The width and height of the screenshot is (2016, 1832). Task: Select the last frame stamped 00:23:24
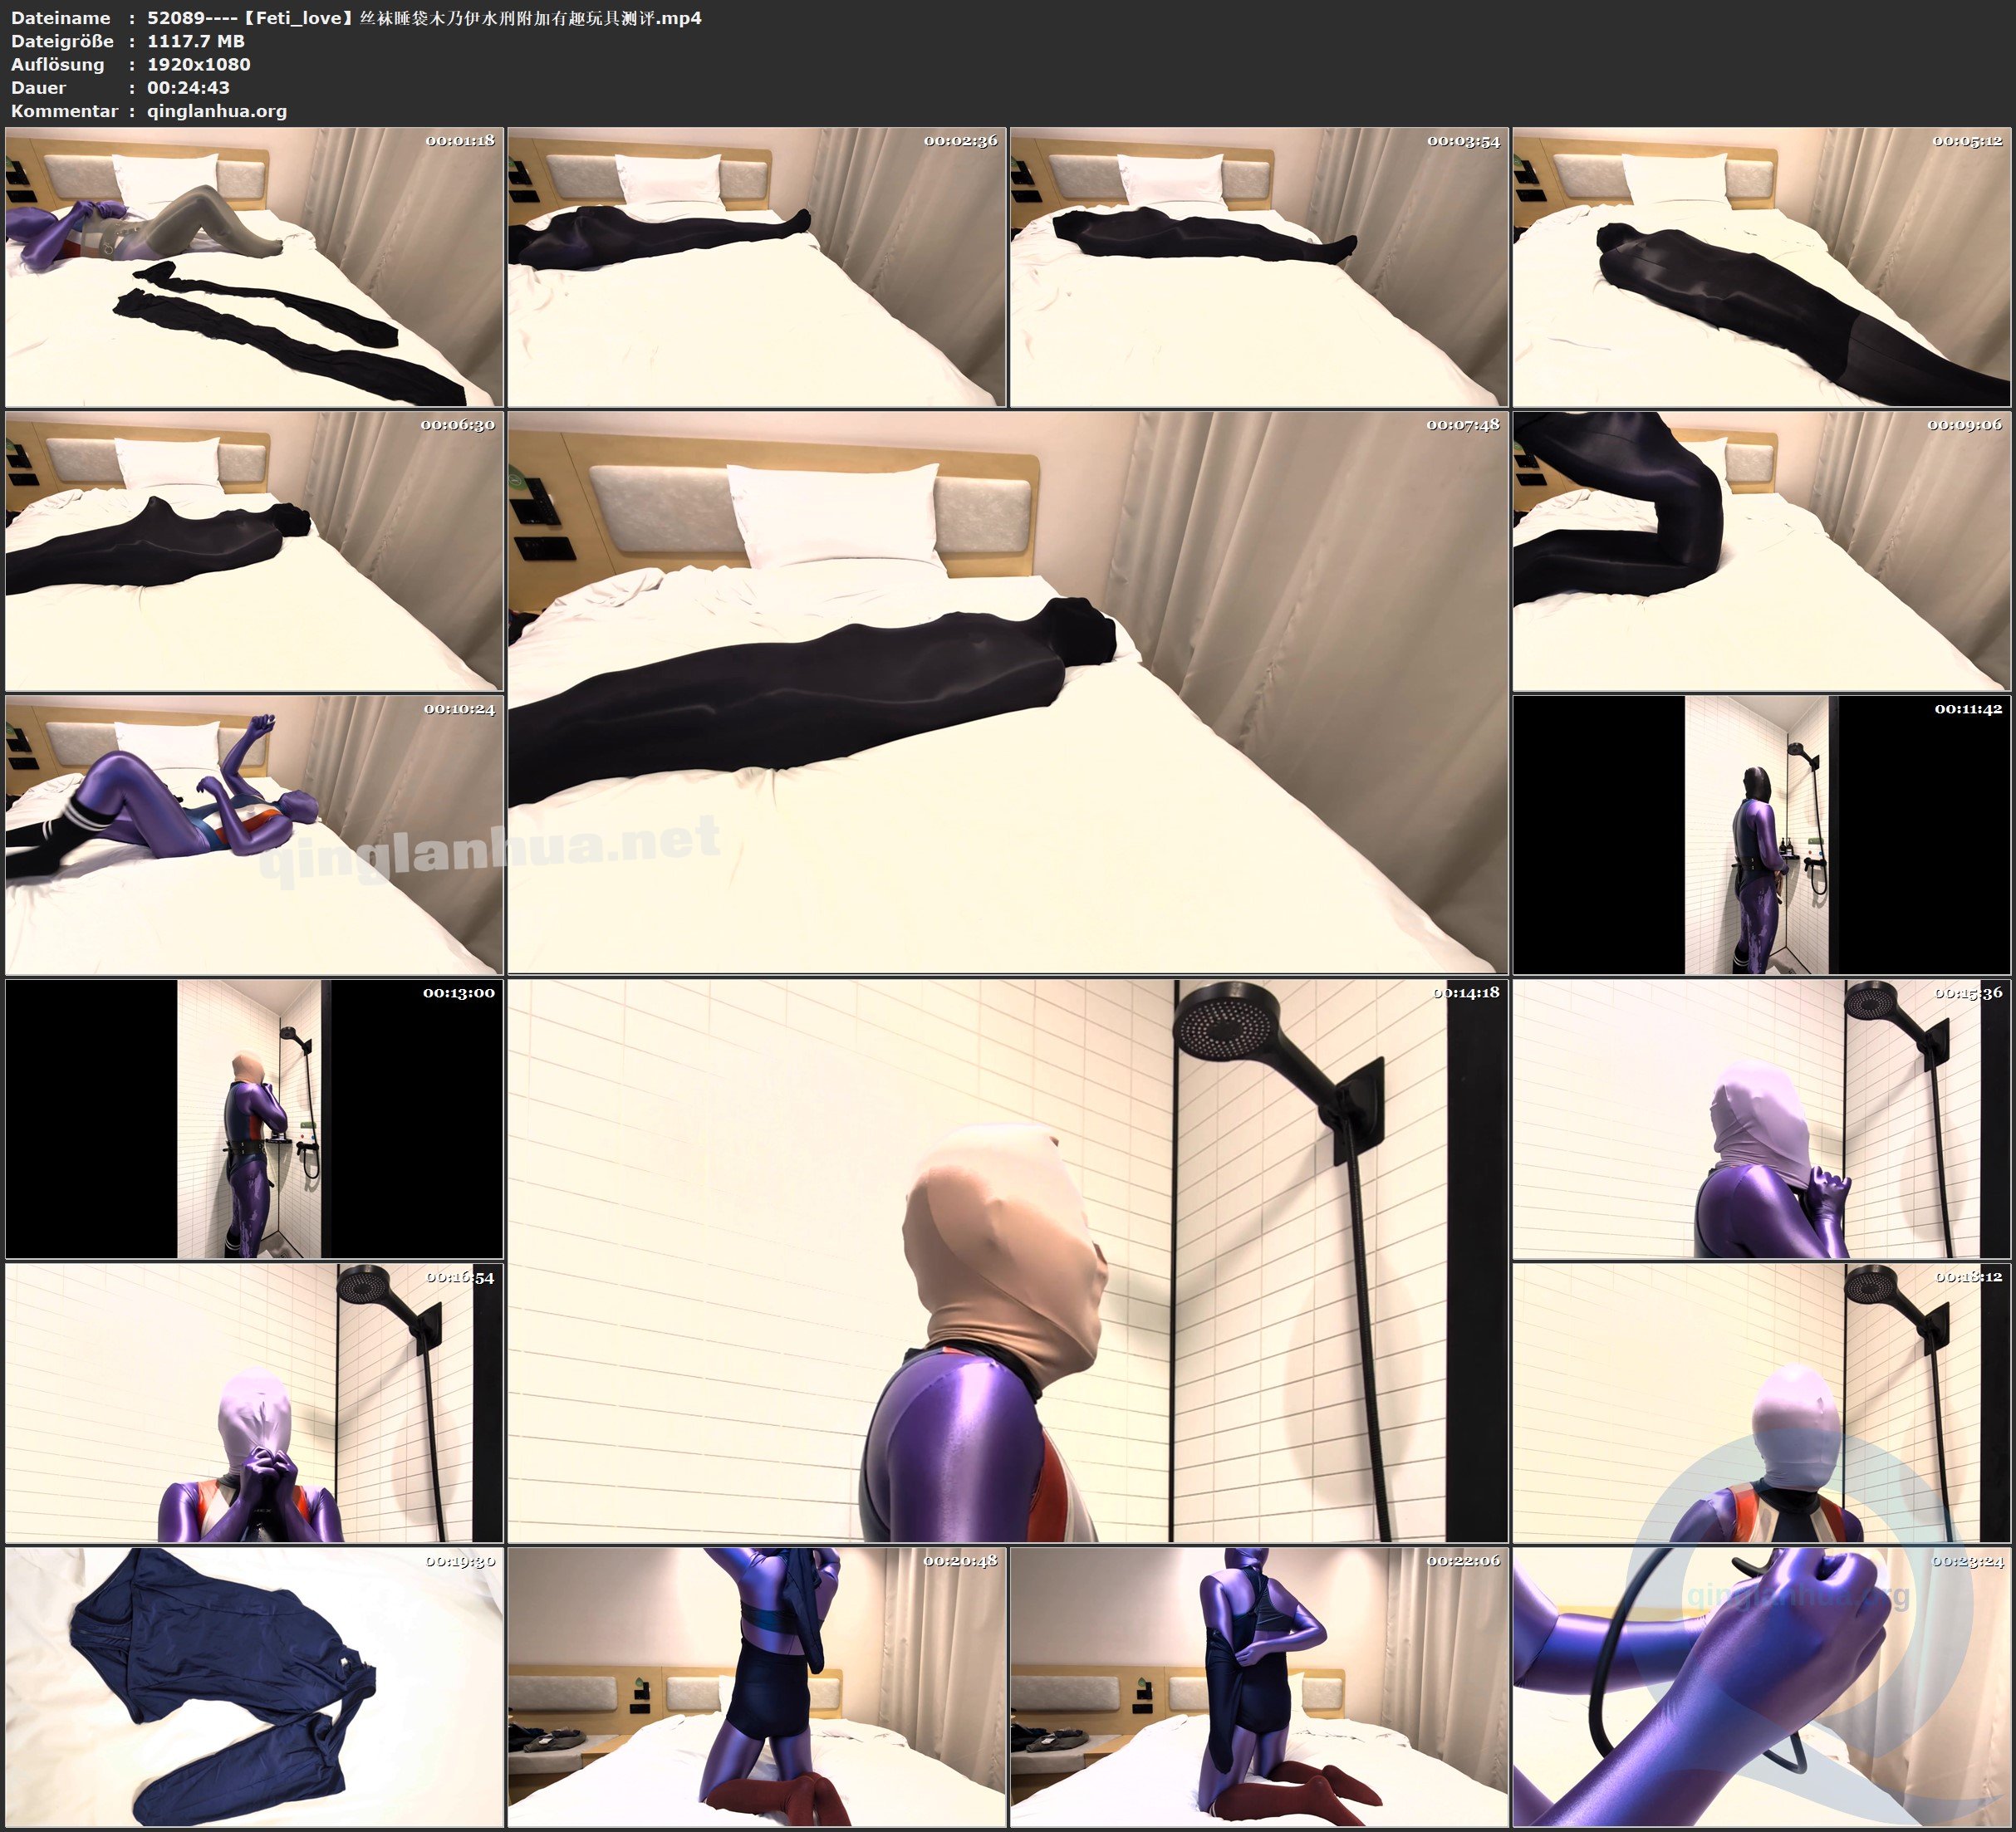1762,1687
